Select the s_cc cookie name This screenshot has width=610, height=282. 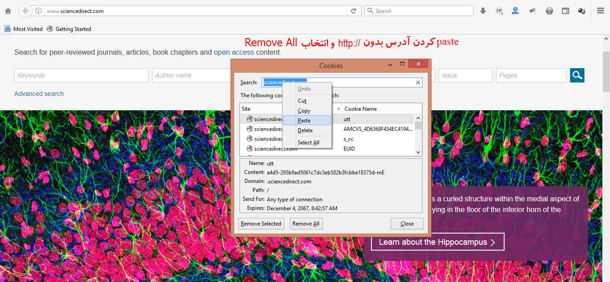349,139
